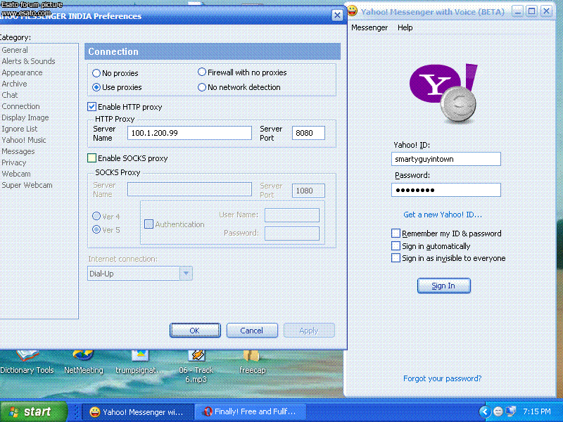Open the Dictionary Tools desktop icon
Image resolution: width=563 pixels, height=422 pixels.
[x=27, y=362]
